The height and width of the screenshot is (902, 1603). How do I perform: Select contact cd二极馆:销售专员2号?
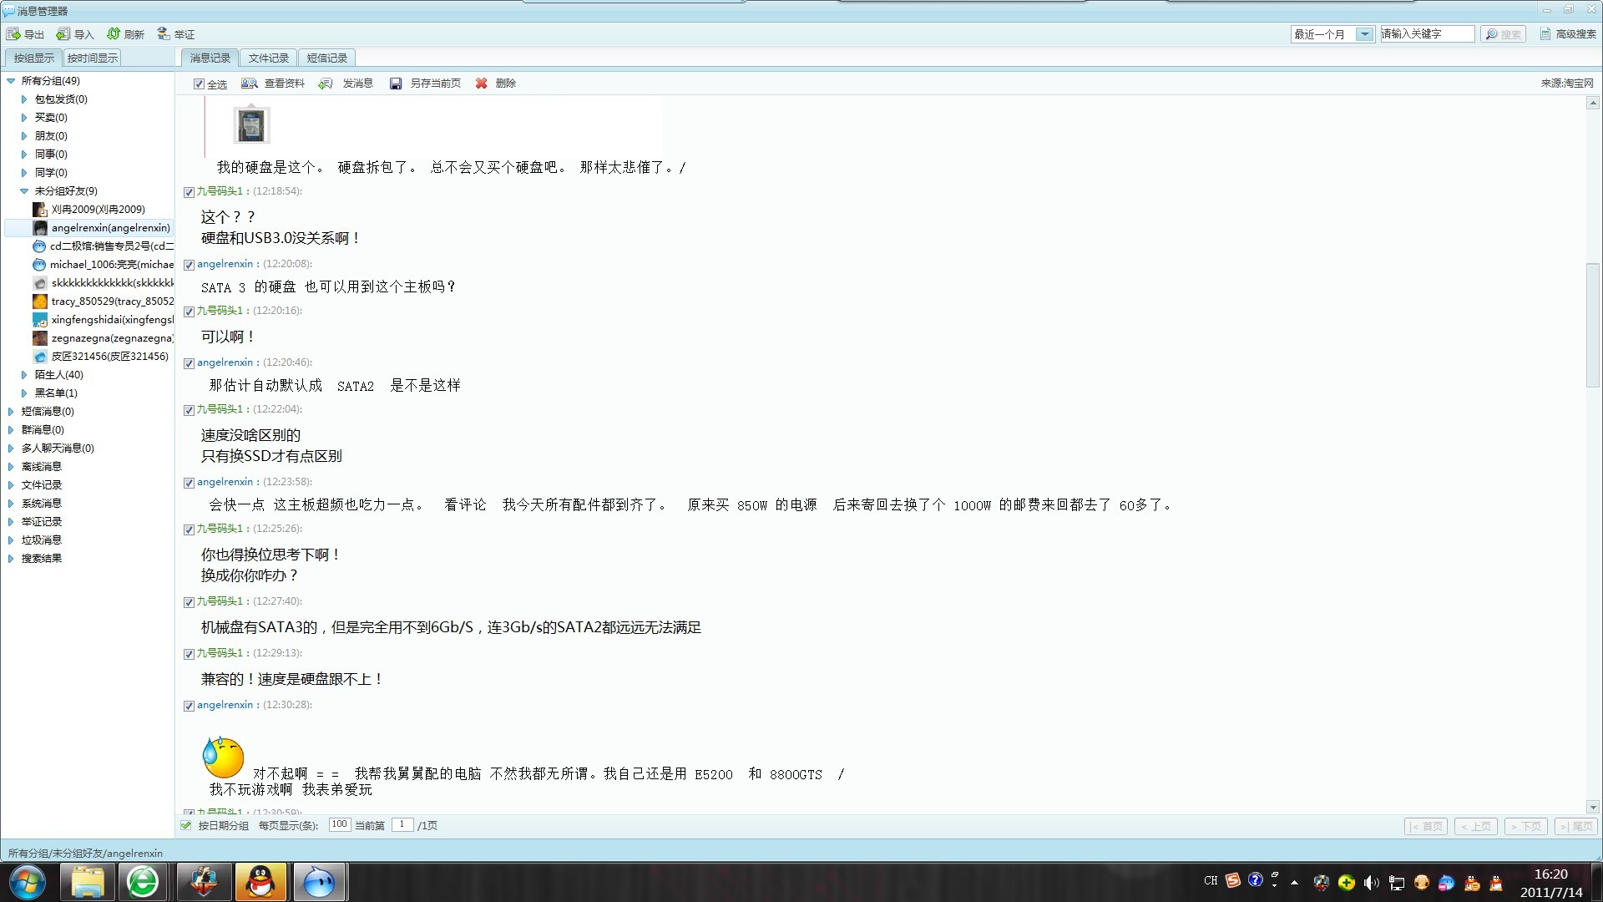[103, 246]
